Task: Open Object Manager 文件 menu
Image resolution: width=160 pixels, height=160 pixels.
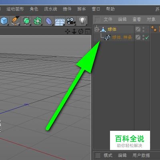Action: [x=108, y=20]
